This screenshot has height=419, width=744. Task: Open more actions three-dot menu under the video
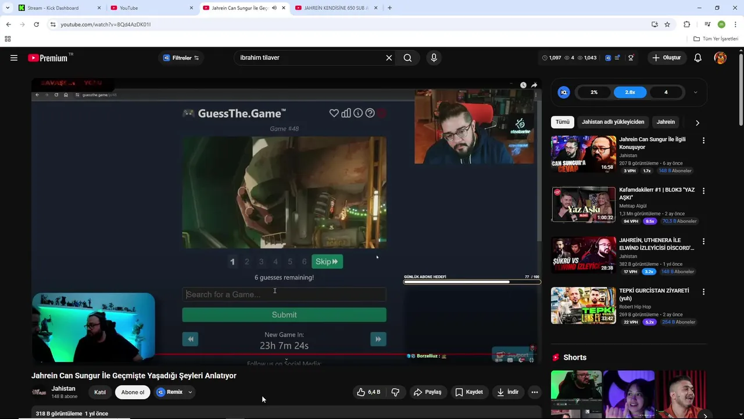click(535, 392)
